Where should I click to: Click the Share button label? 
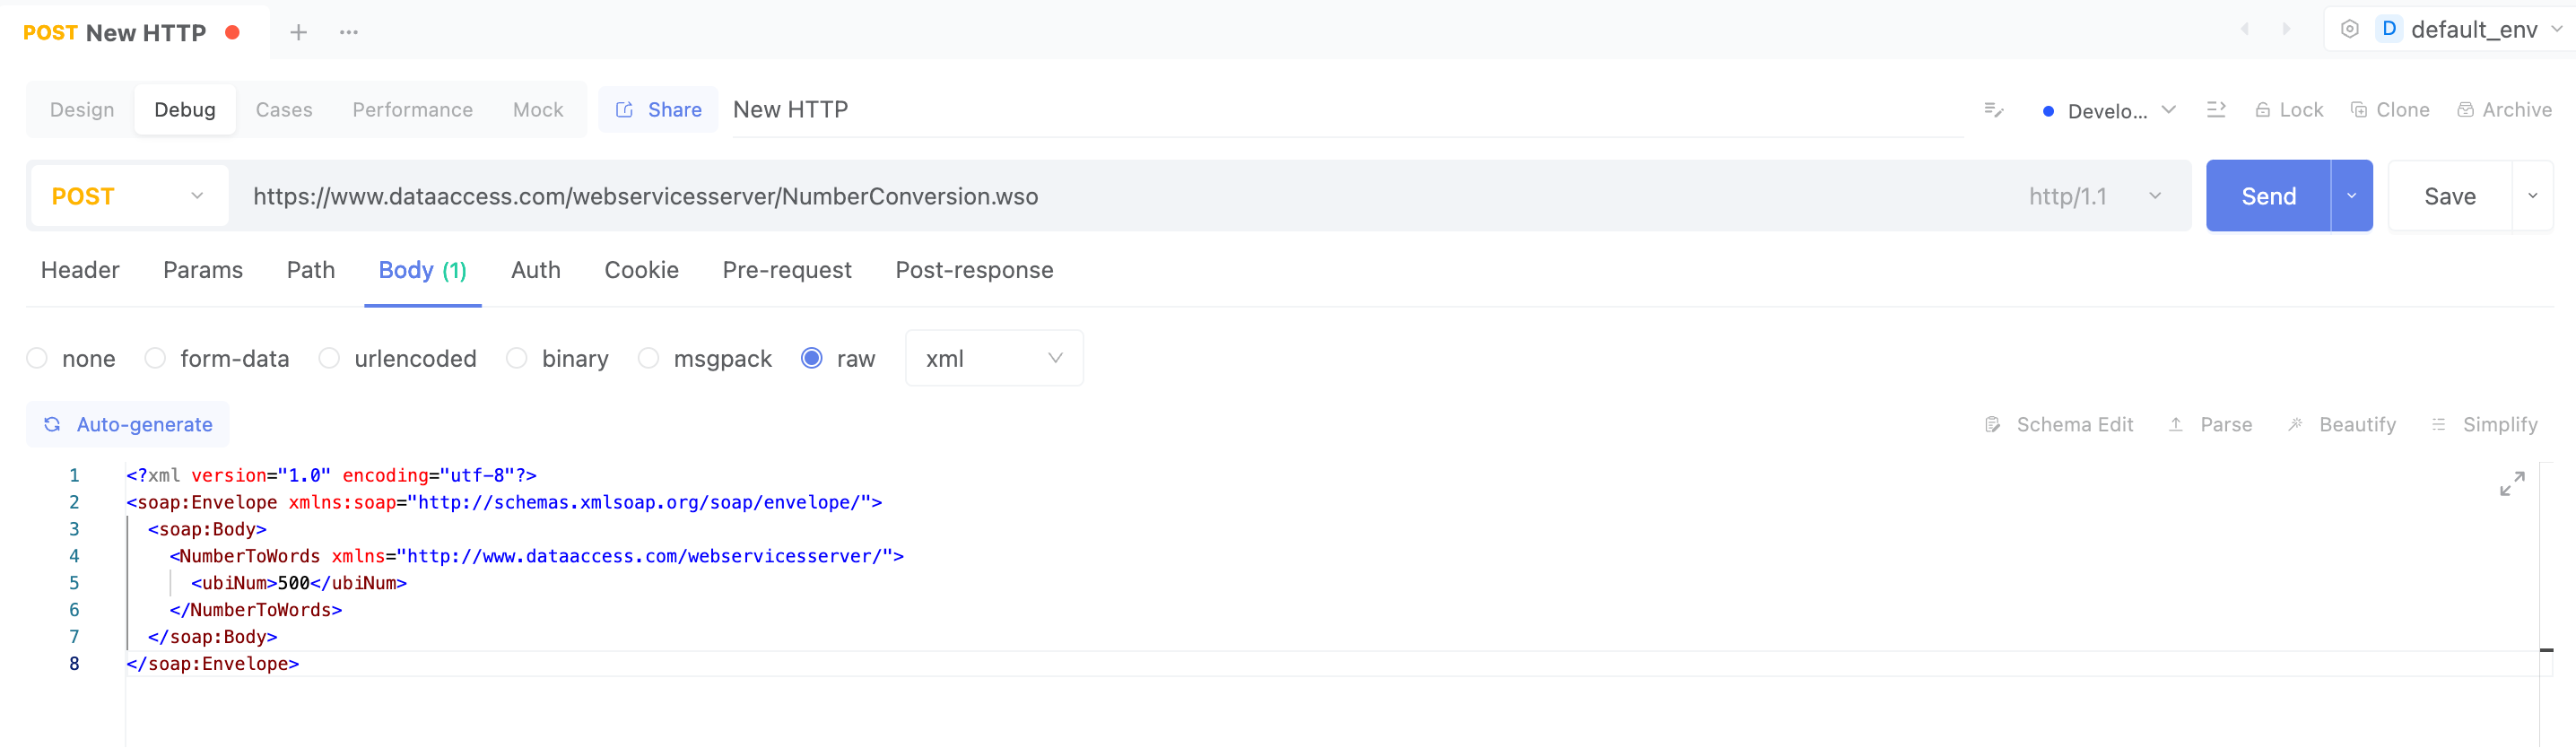coord(675,110)
